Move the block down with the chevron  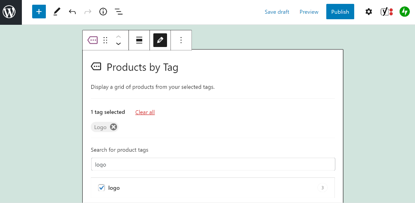point(119,44)
